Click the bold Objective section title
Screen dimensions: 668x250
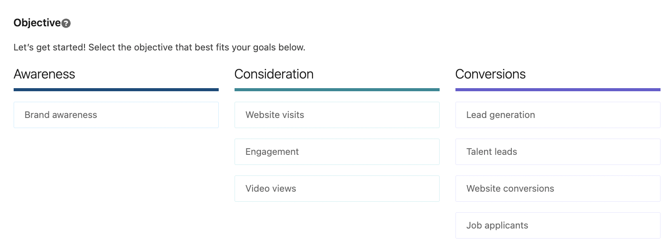click(x=37, y=23)
